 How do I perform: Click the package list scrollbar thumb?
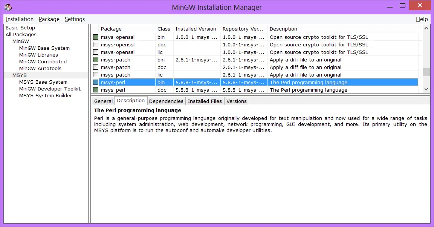coord(426,72)
